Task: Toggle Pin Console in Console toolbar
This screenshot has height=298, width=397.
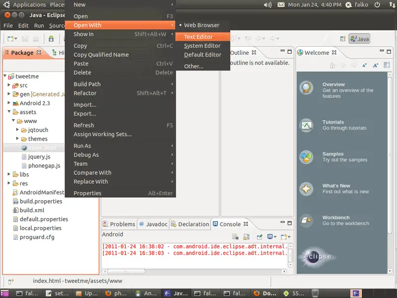Action: (x=260, y=237)
